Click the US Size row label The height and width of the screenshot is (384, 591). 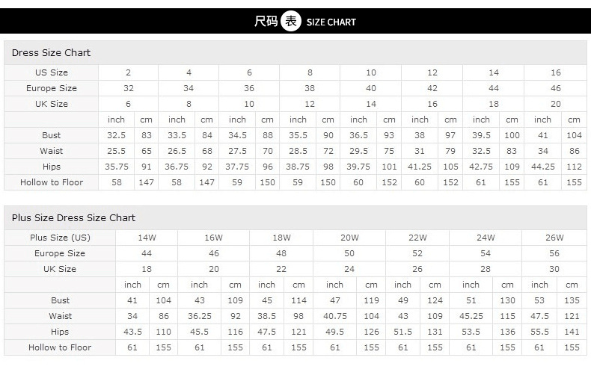51,72
